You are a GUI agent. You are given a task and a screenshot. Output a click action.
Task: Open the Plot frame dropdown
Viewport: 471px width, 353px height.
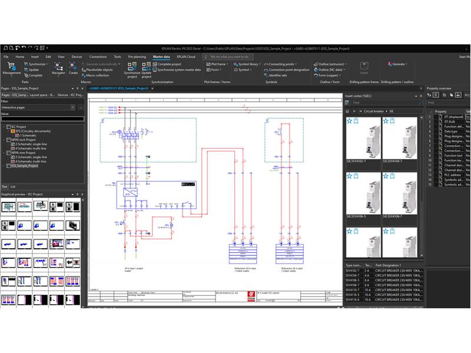[x=217, y=64]
